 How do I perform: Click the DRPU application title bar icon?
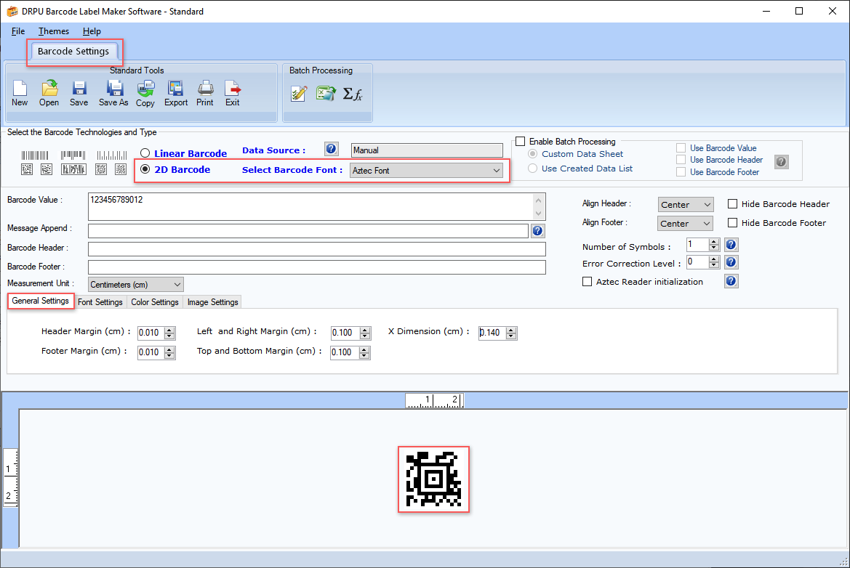[x=12, y=12]
